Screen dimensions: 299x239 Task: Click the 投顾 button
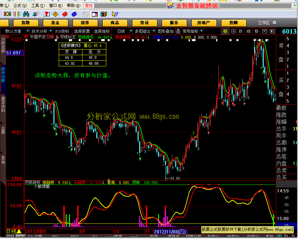point(234,23)
